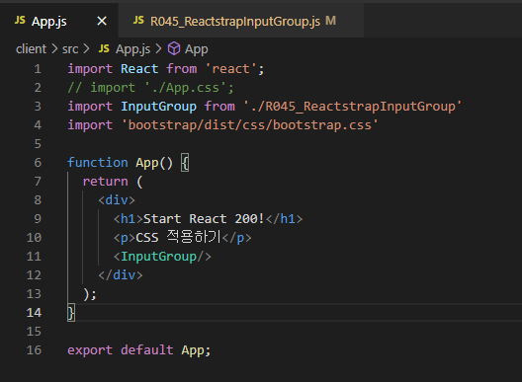Click line number 4 in the gutter
The image size is (522, 382).
38,125
